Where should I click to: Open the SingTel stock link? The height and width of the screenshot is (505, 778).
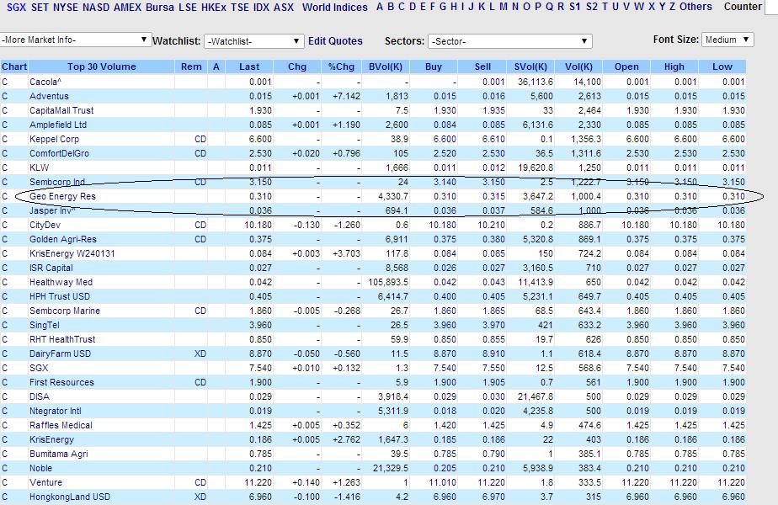coord(44,326)
